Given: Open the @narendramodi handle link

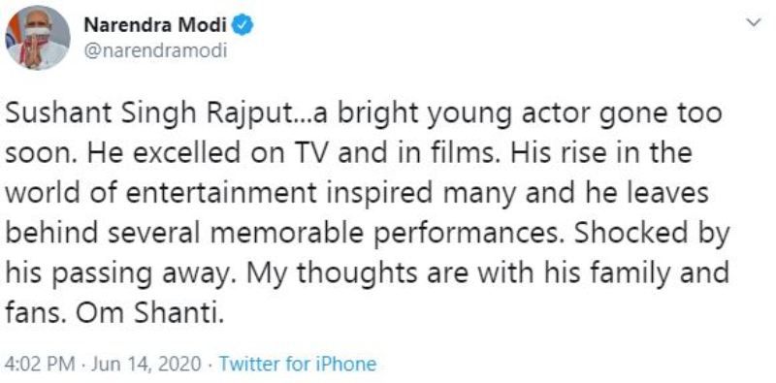Looking at the screenshot, I should (x=156, y=51).
